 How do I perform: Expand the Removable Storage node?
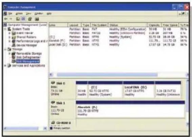[9, 53]
